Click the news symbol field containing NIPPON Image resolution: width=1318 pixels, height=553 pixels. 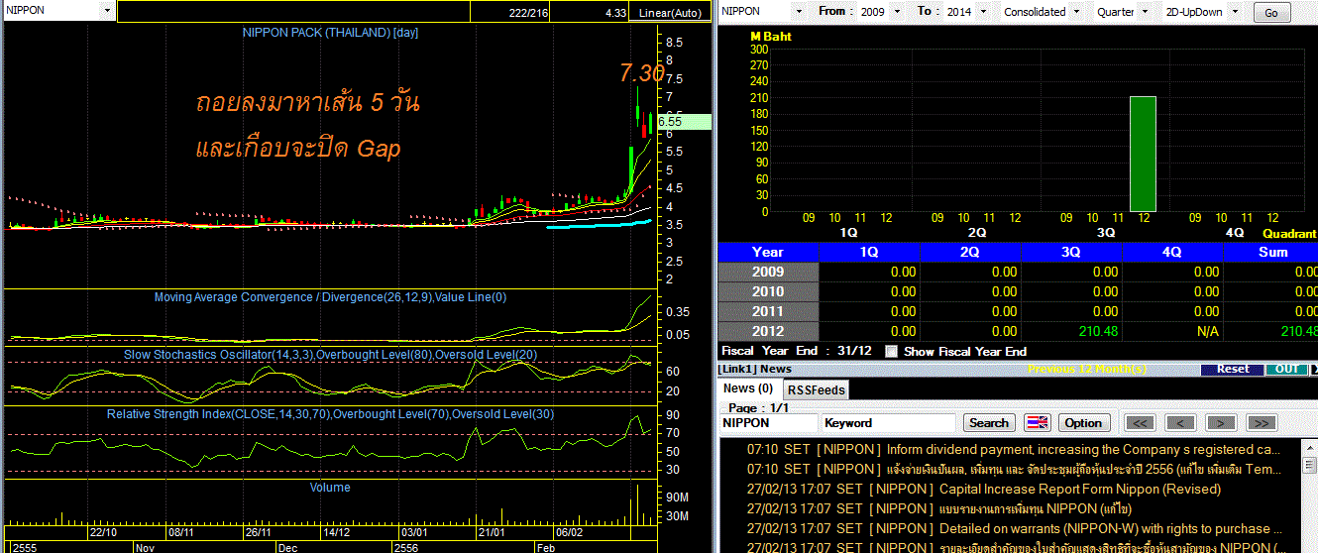(x=769, y=422)
